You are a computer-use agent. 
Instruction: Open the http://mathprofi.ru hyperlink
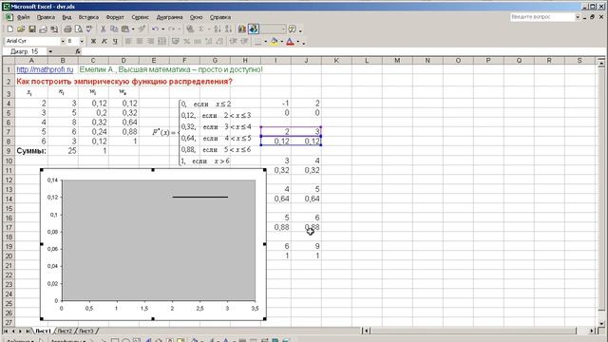[45, 69]
